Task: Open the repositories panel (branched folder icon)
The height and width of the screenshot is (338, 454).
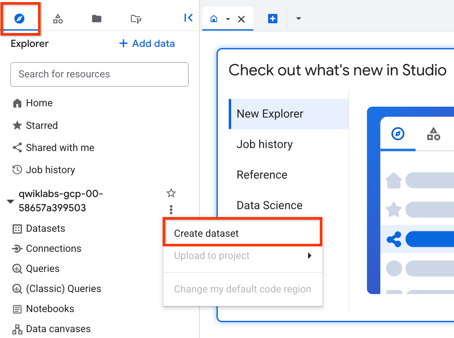Action: (x=135, y=18)
